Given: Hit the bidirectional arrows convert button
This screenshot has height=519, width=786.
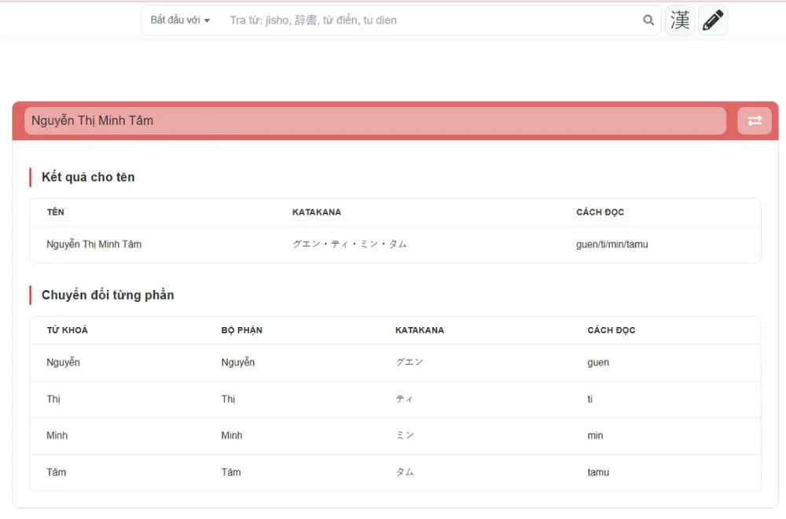Looking at the screenshot, I should click(754, 120).
